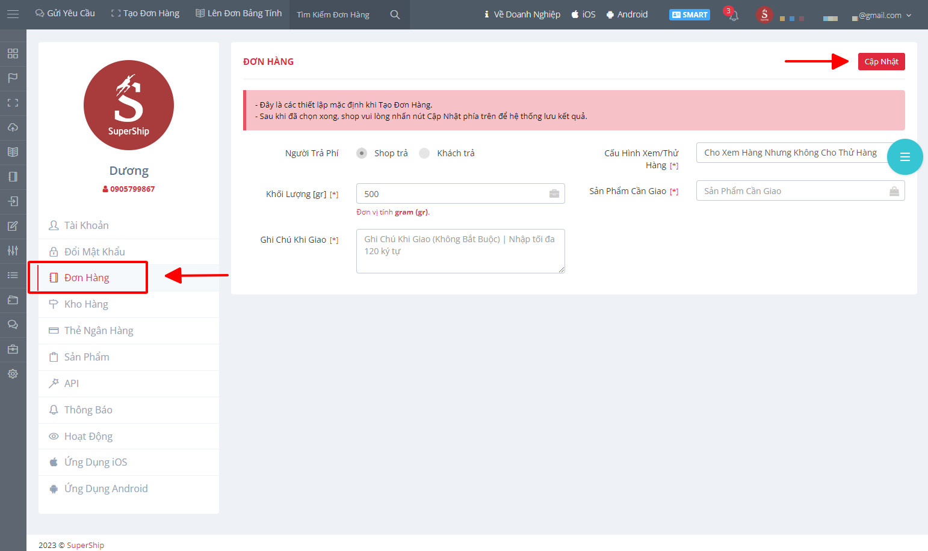Click the round teal floating menu button

(x=905, y=157)
